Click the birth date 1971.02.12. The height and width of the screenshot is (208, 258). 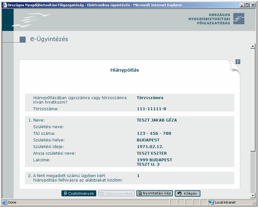click(150, 147)
